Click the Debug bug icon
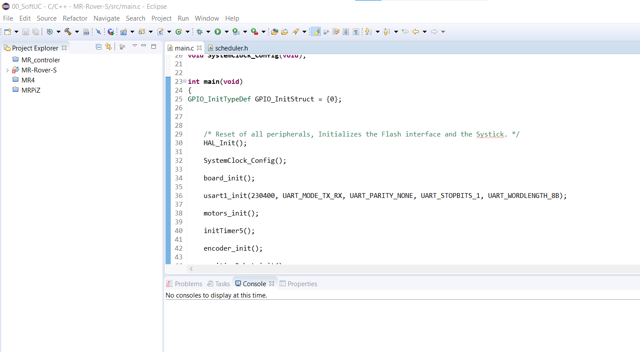The image size is (640, 352). [x=199, y=32]
